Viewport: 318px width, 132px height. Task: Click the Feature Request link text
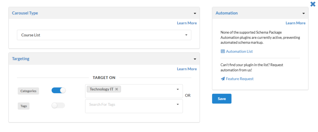pos(239,79)
